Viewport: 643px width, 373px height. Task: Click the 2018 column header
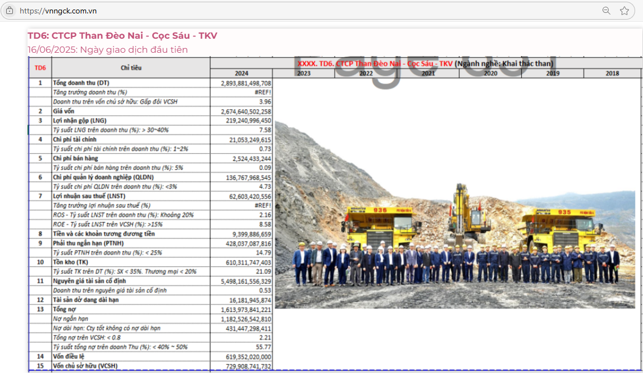click(612, 73)
